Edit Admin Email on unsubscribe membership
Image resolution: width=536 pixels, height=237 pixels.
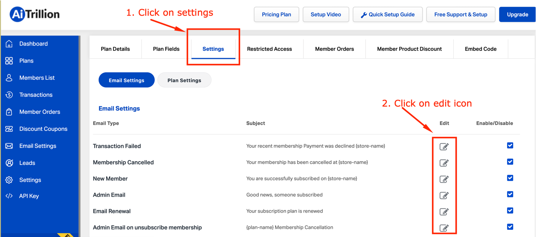444,228
